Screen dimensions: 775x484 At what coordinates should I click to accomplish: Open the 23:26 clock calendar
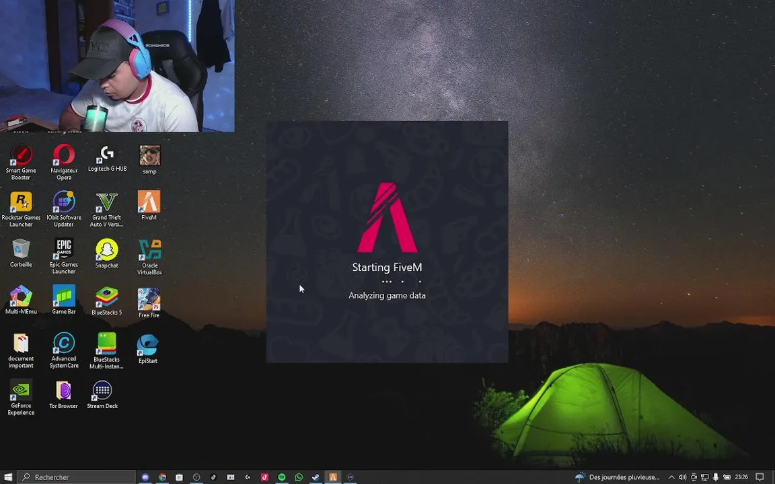(741, 477)
